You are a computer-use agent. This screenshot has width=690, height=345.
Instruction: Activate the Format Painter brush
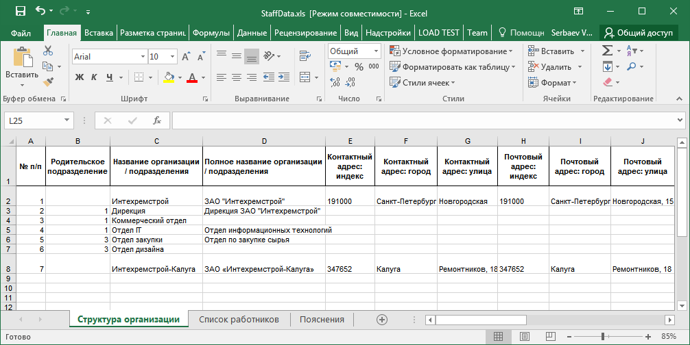click(x=48, y=82)
